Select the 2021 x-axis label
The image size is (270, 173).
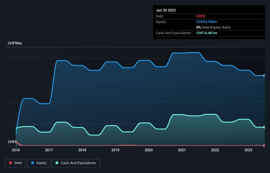pos(182,150)
